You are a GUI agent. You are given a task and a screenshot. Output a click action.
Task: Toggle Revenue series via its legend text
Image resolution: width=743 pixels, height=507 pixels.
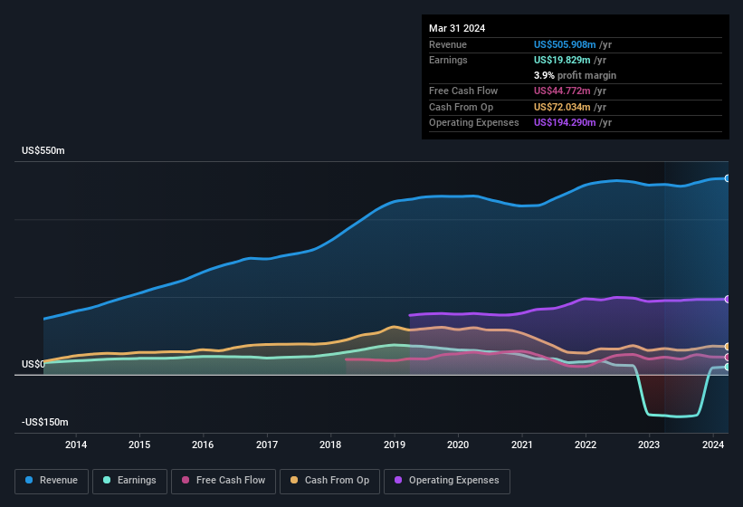pos(59,480)
